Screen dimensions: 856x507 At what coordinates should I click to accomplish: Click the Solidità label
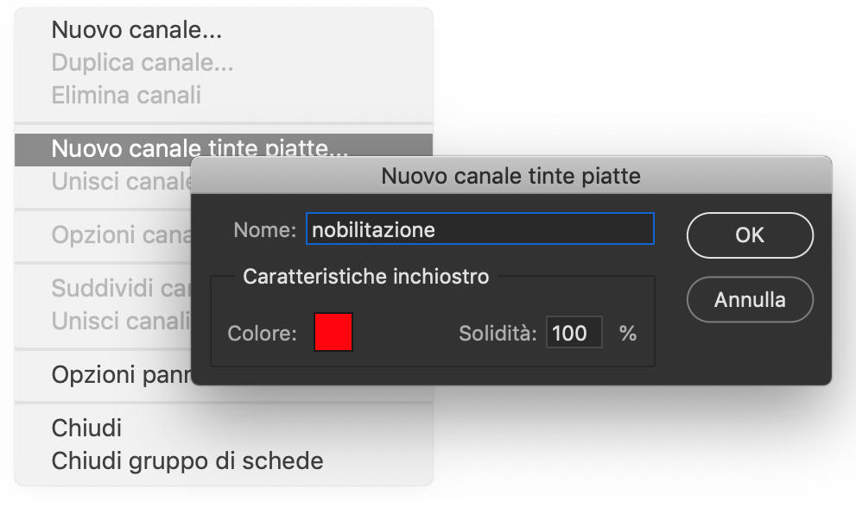498,333
